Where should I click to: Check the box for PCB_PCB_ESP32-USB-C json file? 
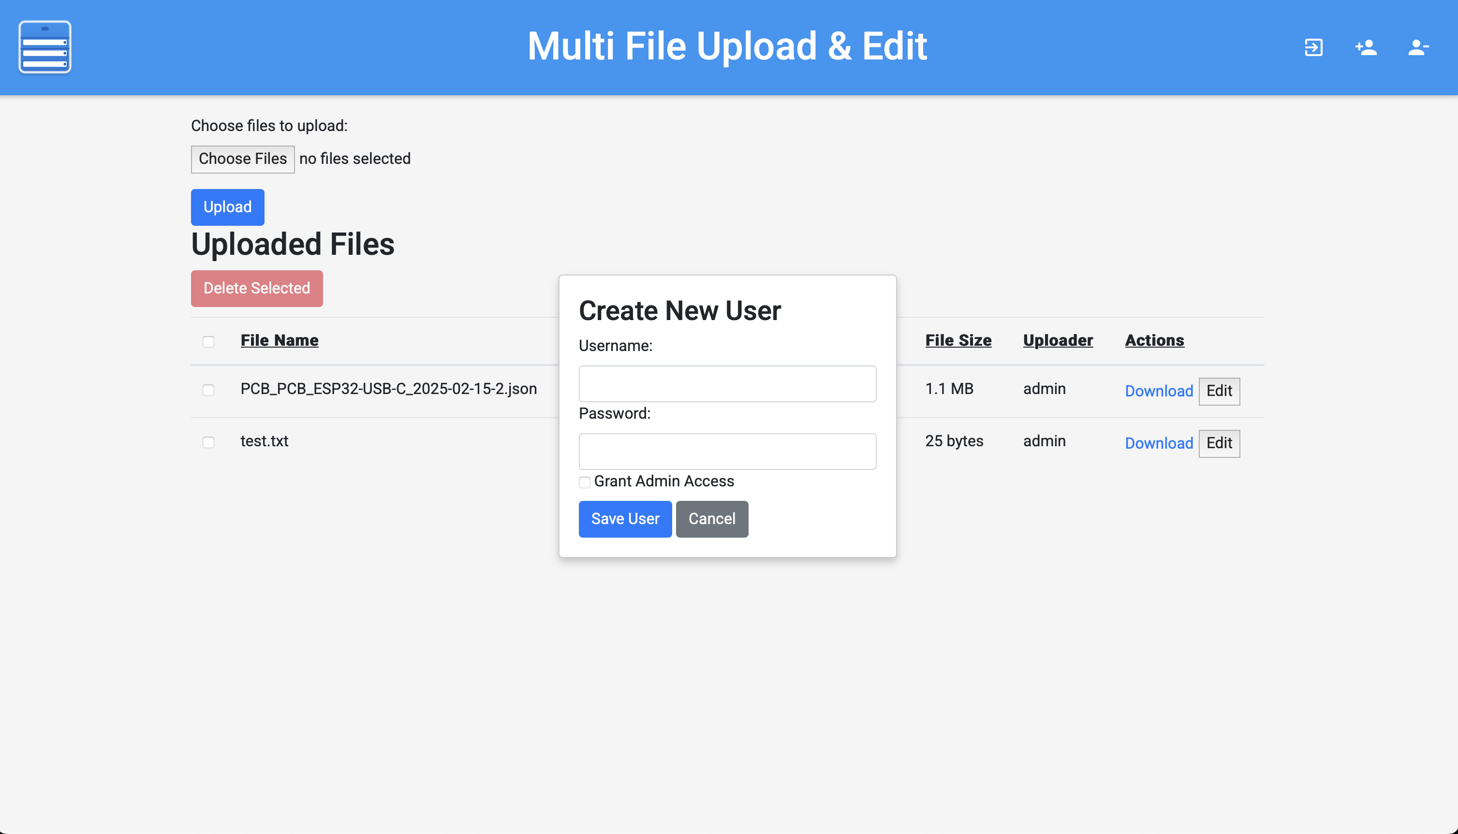[208, 390]
